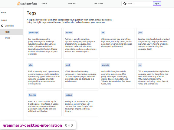Open the For Teams link
Image resolution: width=174 pixels, height=130 pixels.
(x=98, y=4)
